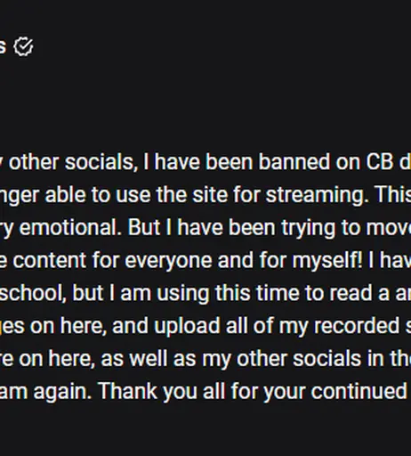Open the profile name beside the verified badge
The height and width of the screenshot is (456, 411).
(3, 46)
